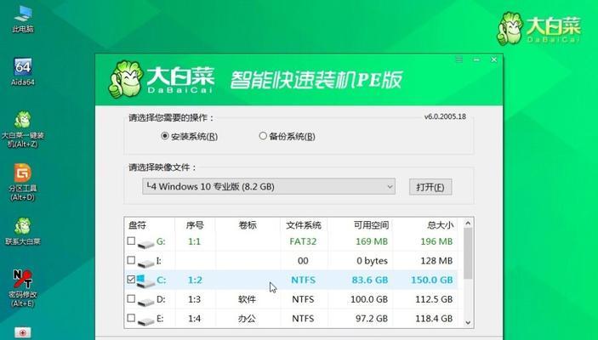
Task: Click the DaBaiCai cabbage logo in window header
Action: (125, 79)
